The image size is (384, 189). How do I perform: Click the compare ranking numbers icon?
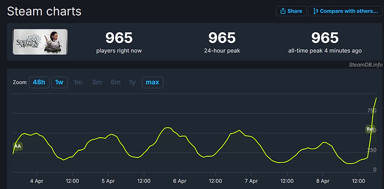pyautogui.click(x=316, y=11)
